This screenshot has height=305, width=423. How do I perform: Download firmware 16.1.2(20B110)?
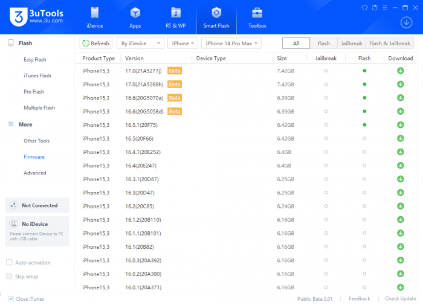coord(400,219)
